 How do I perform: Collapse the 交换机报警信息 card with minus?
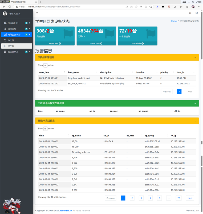[195, 58]
